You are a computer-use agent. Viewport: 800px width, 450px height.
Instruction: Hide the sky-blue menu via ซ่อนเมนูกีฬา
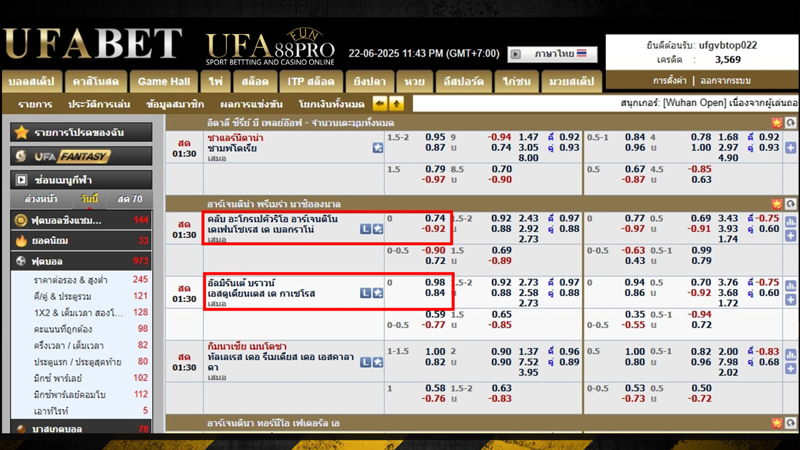coord(81,180)
